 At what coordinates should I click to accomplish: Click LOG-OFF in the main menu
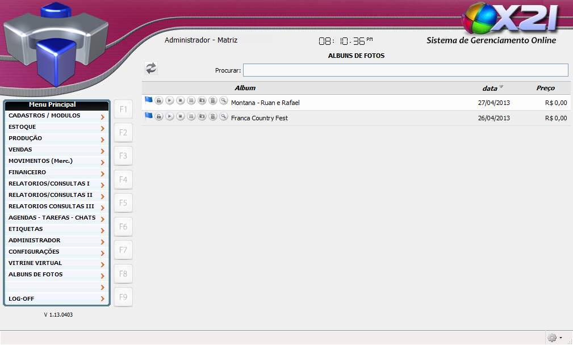(x=22, y=298)
